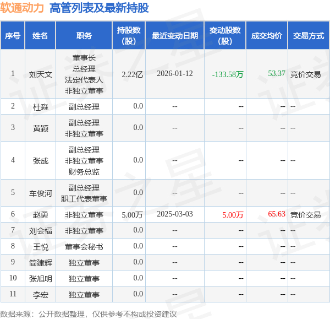Click the 数据来源 disclaimer footer text
This screenshot has width=330, height=319.
pyautogui.click(x=89, y=314)
